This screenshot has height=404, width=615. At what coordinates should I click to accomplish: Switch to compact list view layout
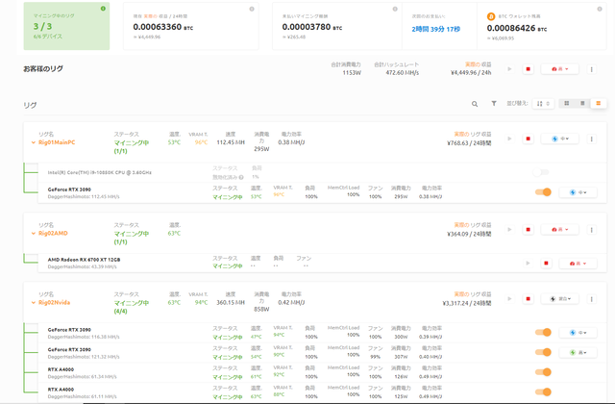point(582,103)
